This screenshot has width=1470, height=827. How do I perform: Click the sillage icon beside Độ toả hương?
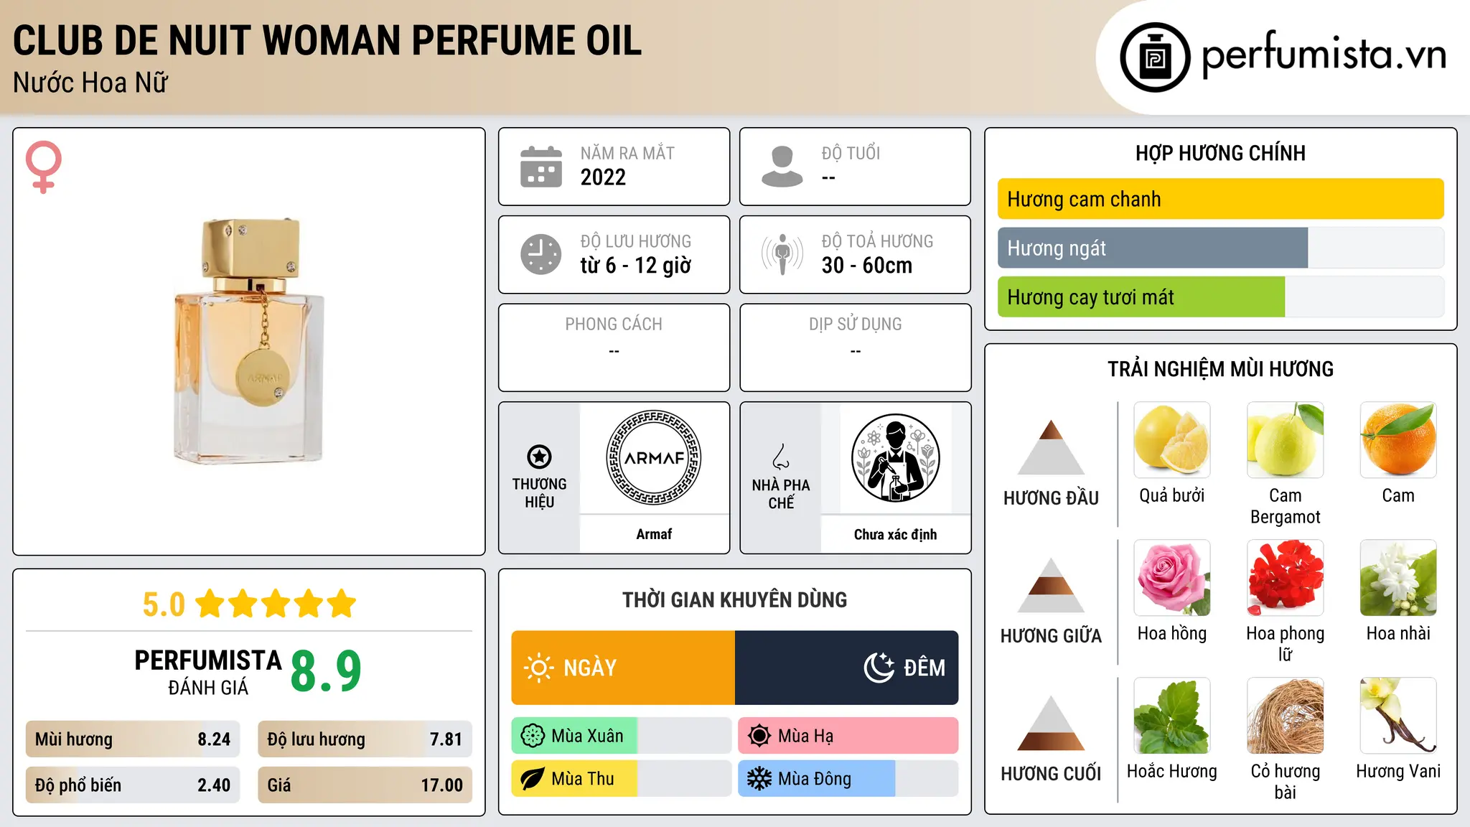pos(782,254)
